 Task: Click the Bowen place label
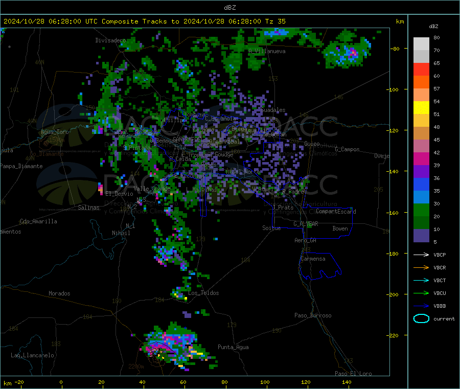click(x=340, y=228)
